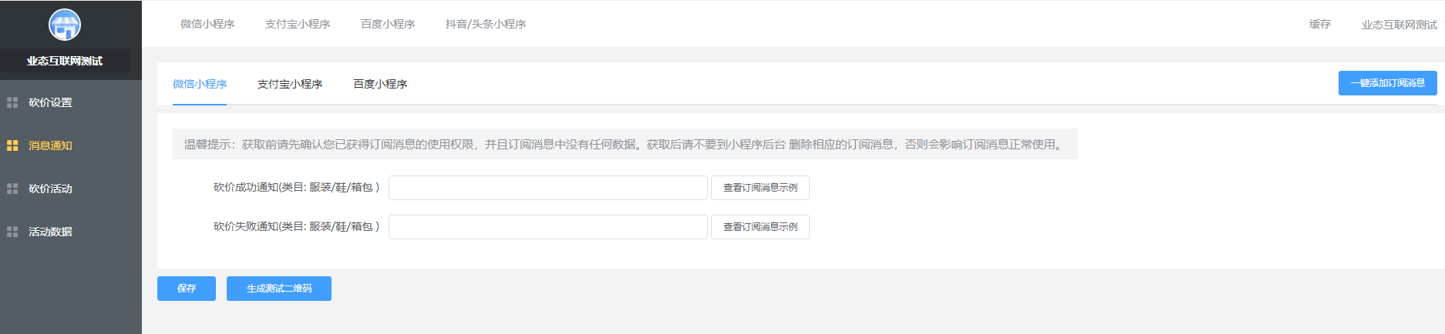The image size is (1445, 334).
Task: Focus the 砍价失败通知 input field
Action: tap(548, 227)
